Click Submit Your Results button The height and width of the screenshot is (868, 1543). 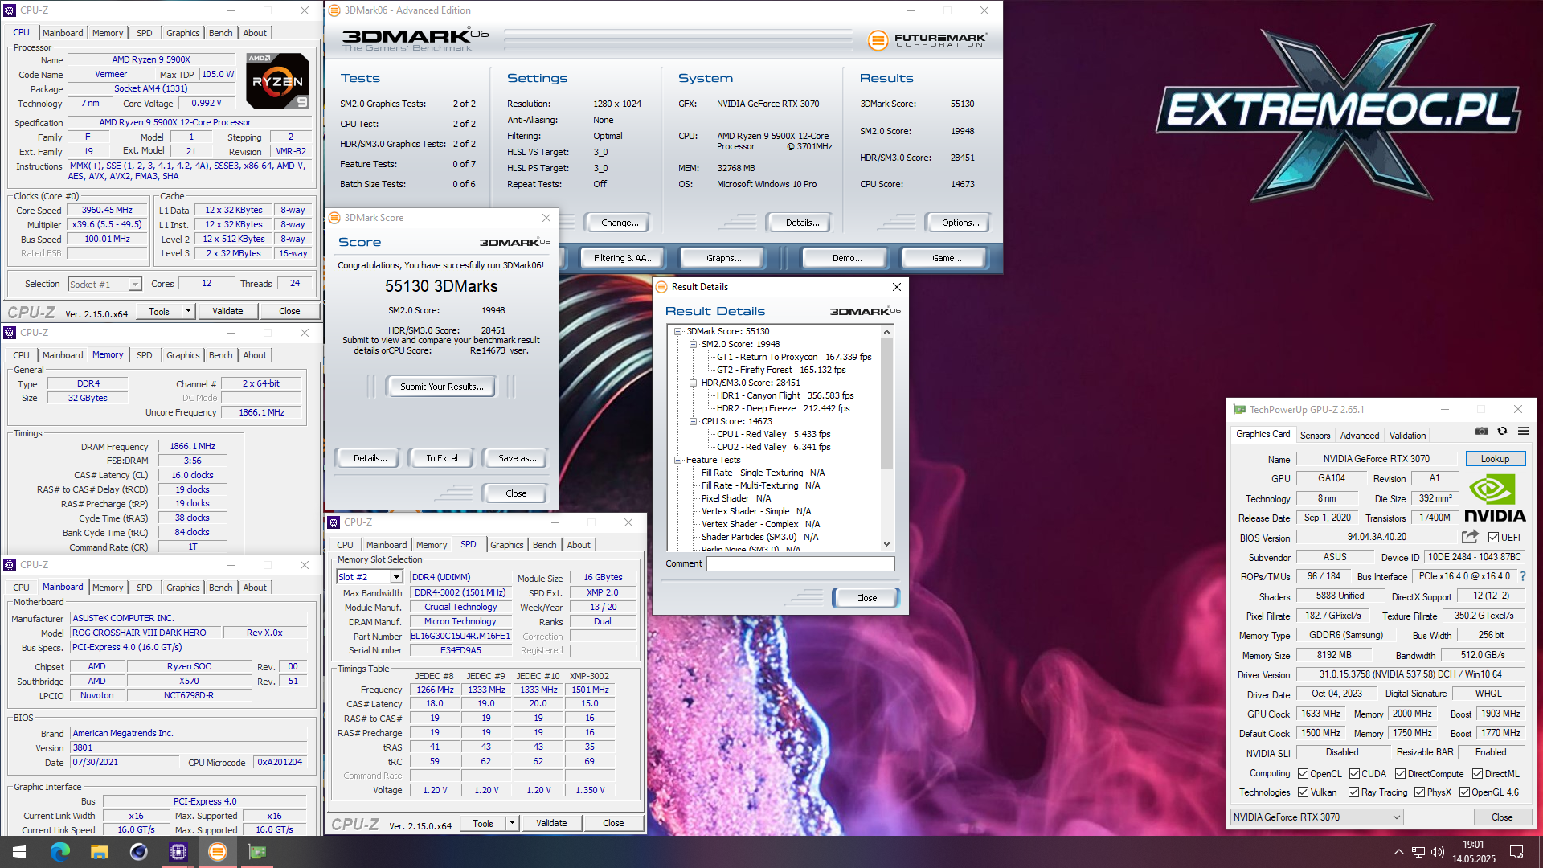441,387
